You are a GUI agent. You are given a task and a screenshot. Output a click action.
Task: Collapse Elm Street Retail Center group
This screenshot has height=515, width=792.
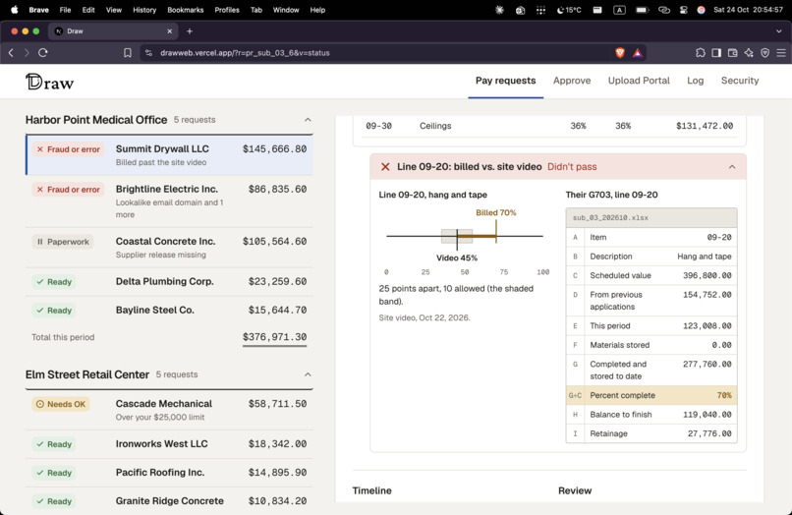tap(308, 374)
